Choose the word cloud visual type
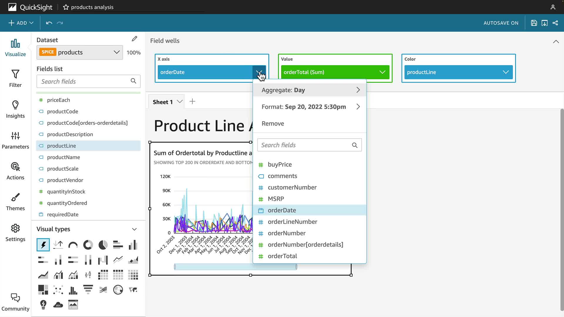This screenshot has height=317, width=564. click(x=58, y=305)
